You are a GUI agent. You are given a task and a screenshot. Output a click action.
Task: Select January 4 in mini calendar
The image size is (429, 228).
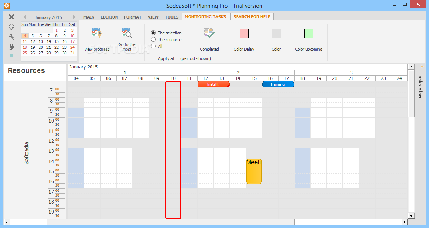[25, 36]
